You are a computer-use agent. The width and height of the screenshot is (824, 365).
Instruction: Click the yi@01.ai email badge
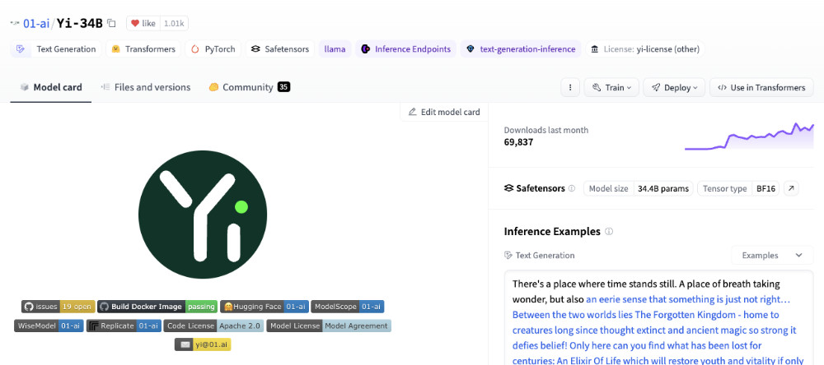[x=203, y=344]
